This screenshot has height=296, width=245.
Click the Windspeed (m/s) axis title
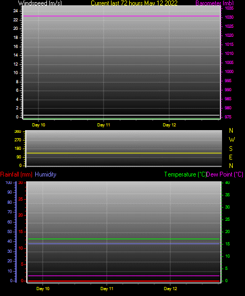(40, 3)
